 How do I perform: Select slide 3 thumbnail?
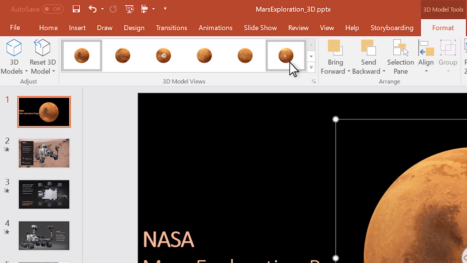pyautogui.click(x=44, y=194)
